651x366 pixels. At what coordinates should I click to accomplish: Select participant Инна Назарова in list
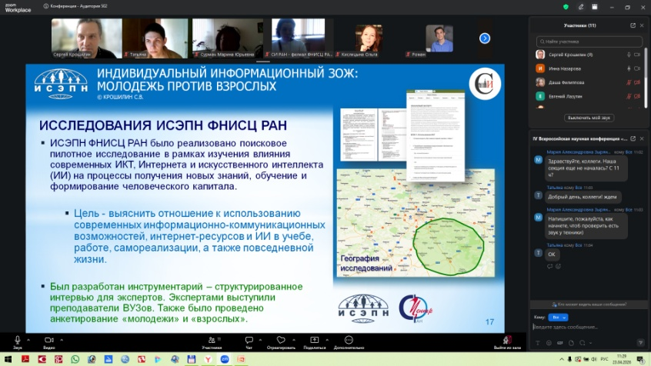tap(589, 68)
